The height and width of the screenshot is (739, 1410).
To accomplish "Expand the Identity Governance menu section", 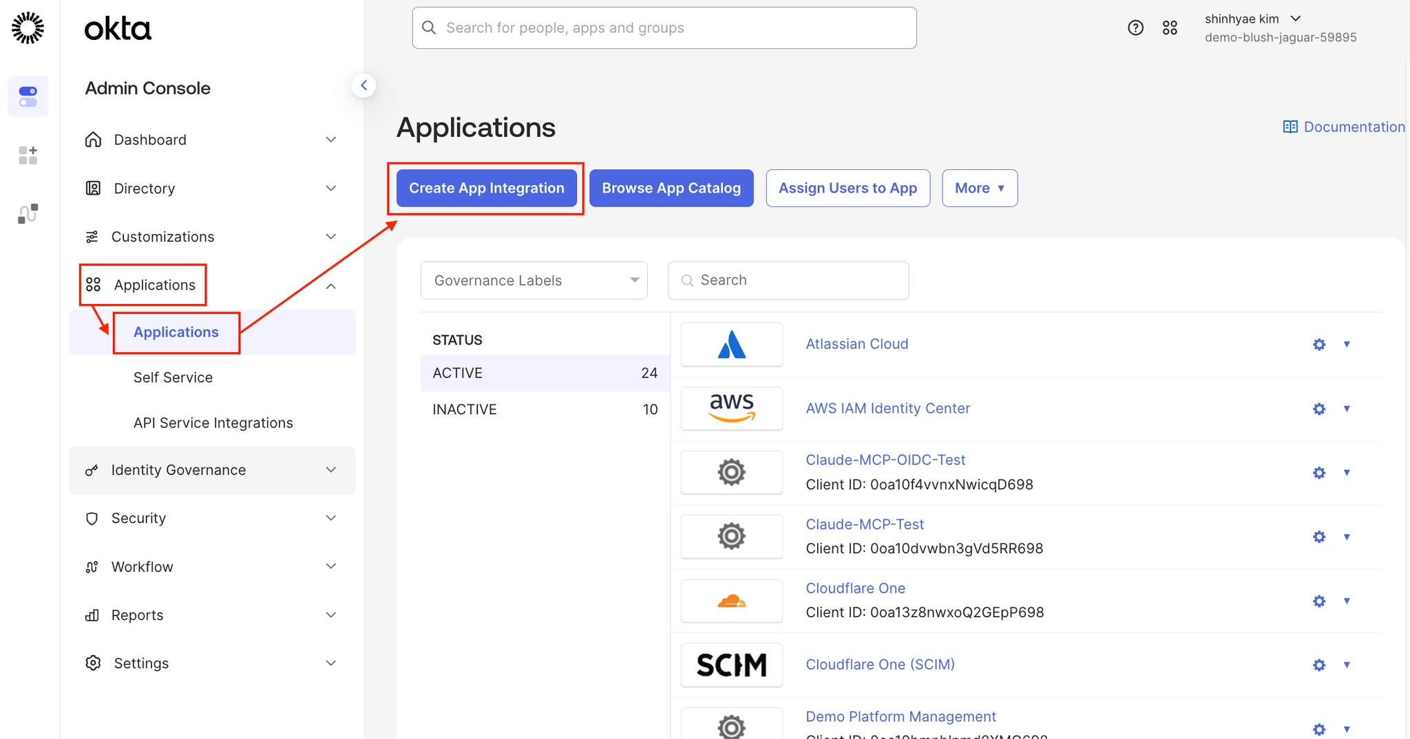I will click(x=212, y=470).
